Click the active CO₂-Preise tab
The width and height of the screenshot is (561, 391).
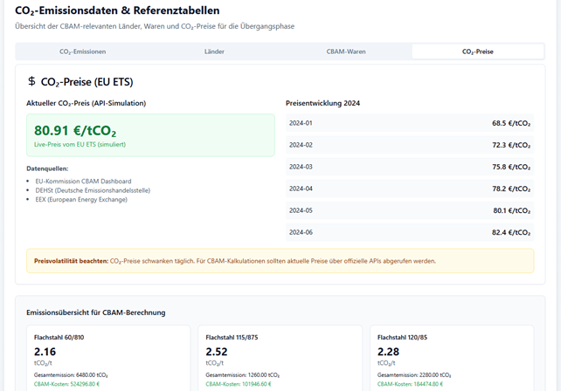(478, 51)
